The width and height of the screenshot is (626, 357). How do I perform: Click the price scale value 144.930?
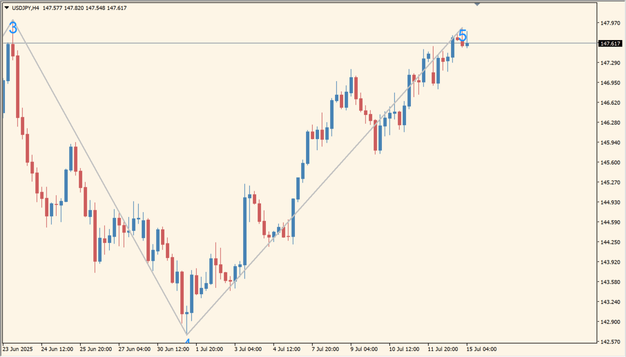[610, 202]
